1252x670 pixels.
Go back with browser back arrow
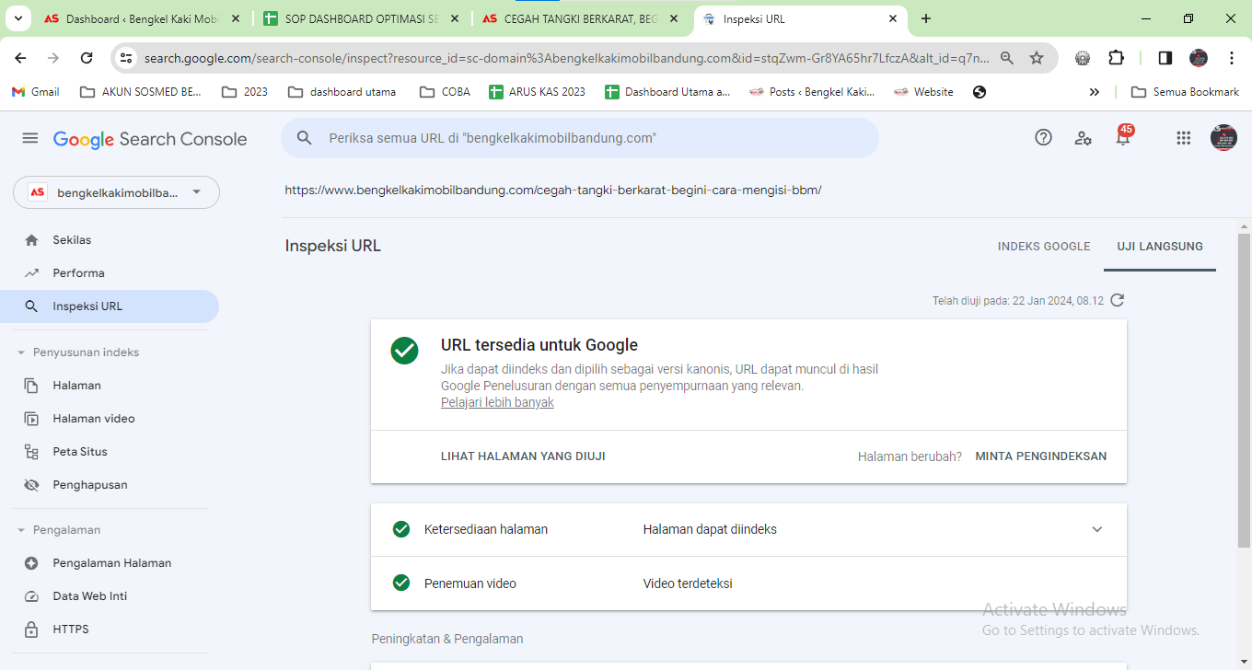pos(20,58)
